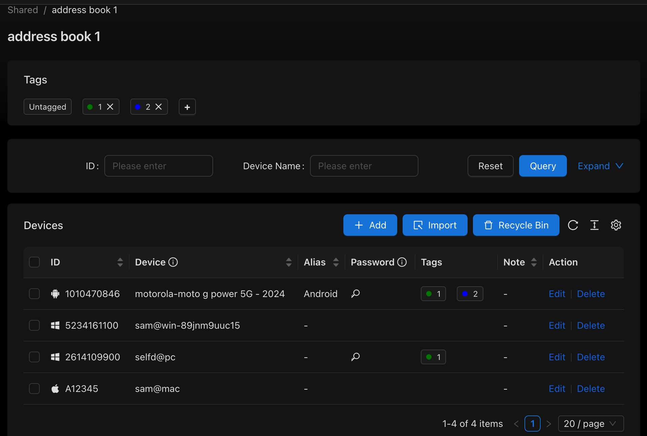Expand the search filter options
This screenshot has height=436, width=647.
tap(601, 166)
